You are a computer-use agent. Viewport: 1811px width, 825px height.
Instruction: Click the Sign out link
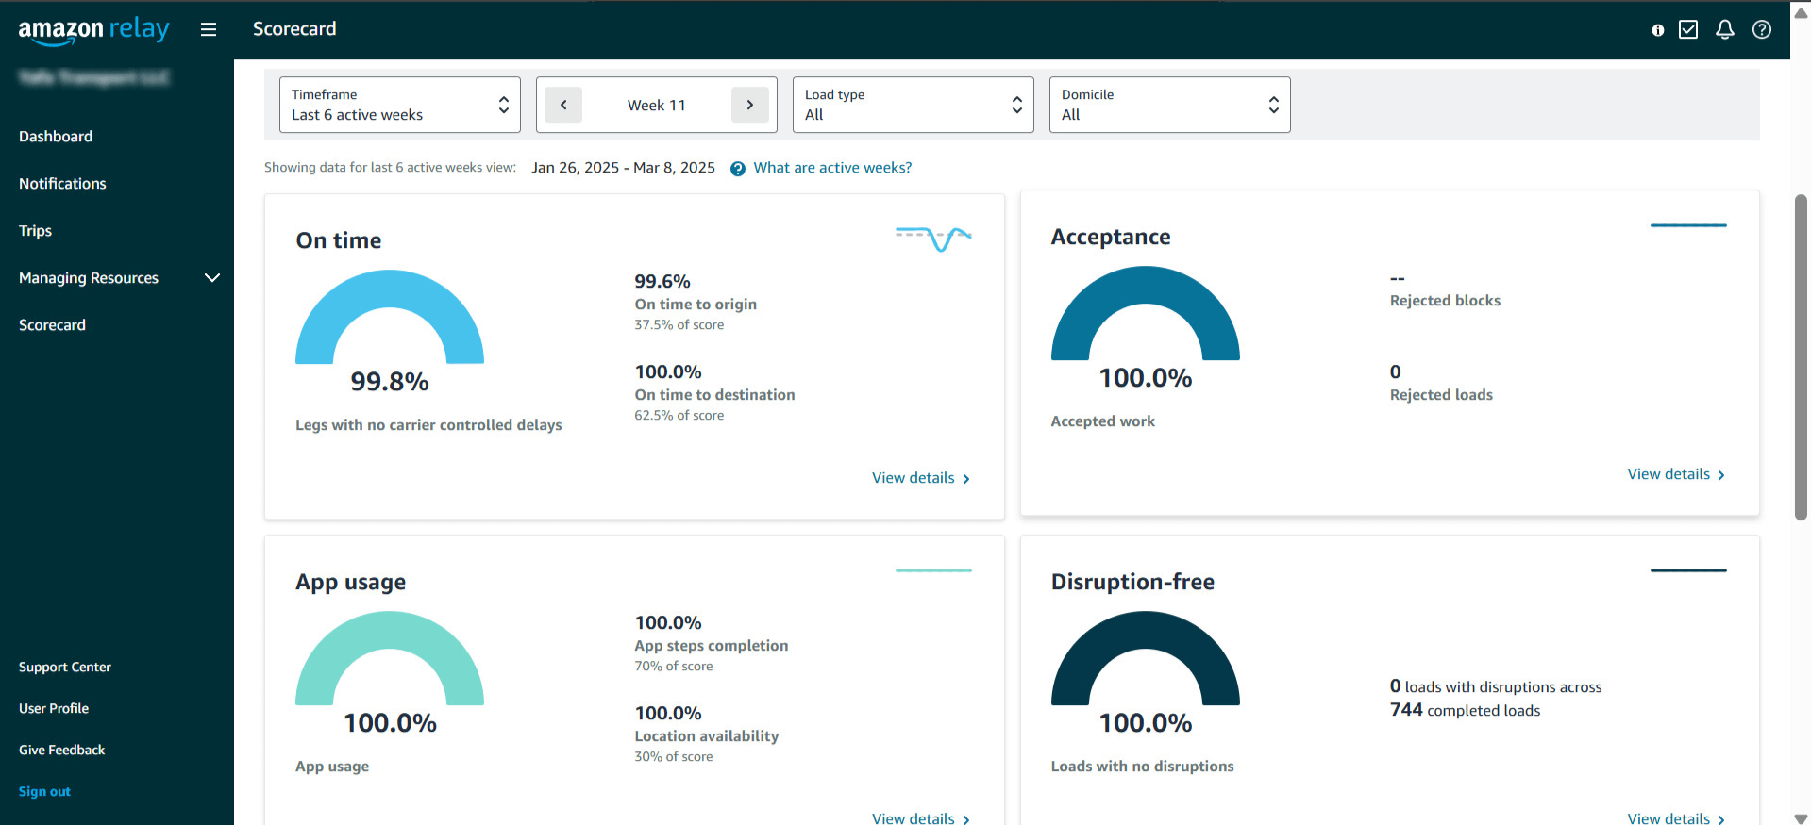pos(44,791)
